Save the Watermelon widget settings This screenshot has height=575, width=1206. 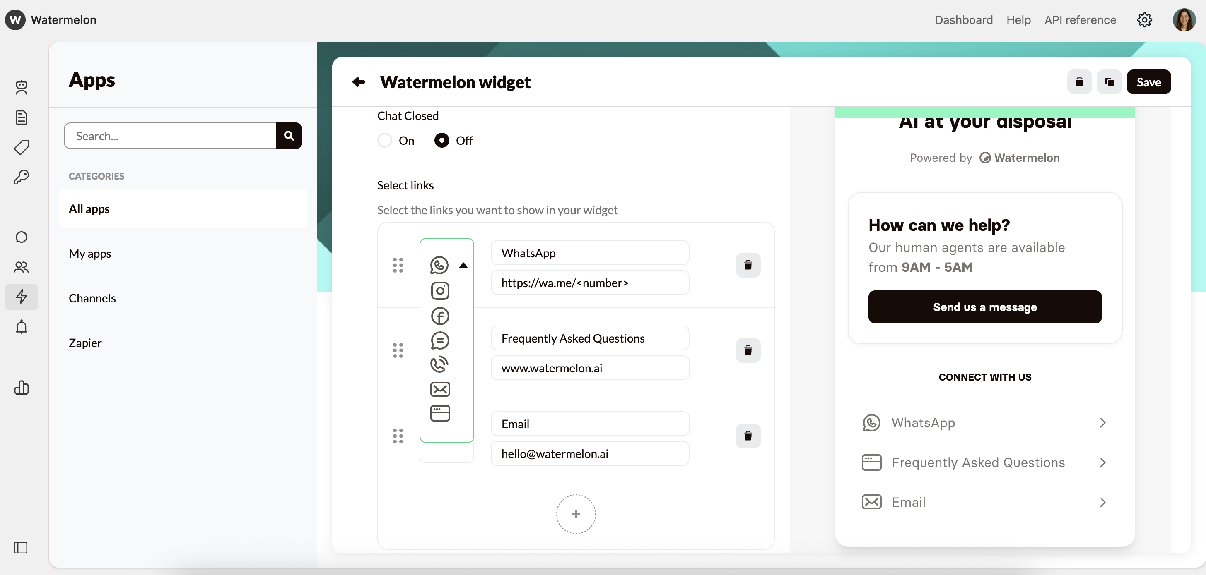tap(1149, 82)
